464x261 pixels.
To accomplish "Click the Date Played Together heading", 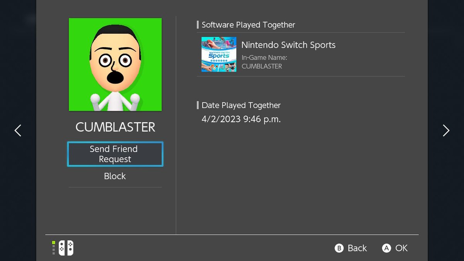I will click(x=241, y=105).
